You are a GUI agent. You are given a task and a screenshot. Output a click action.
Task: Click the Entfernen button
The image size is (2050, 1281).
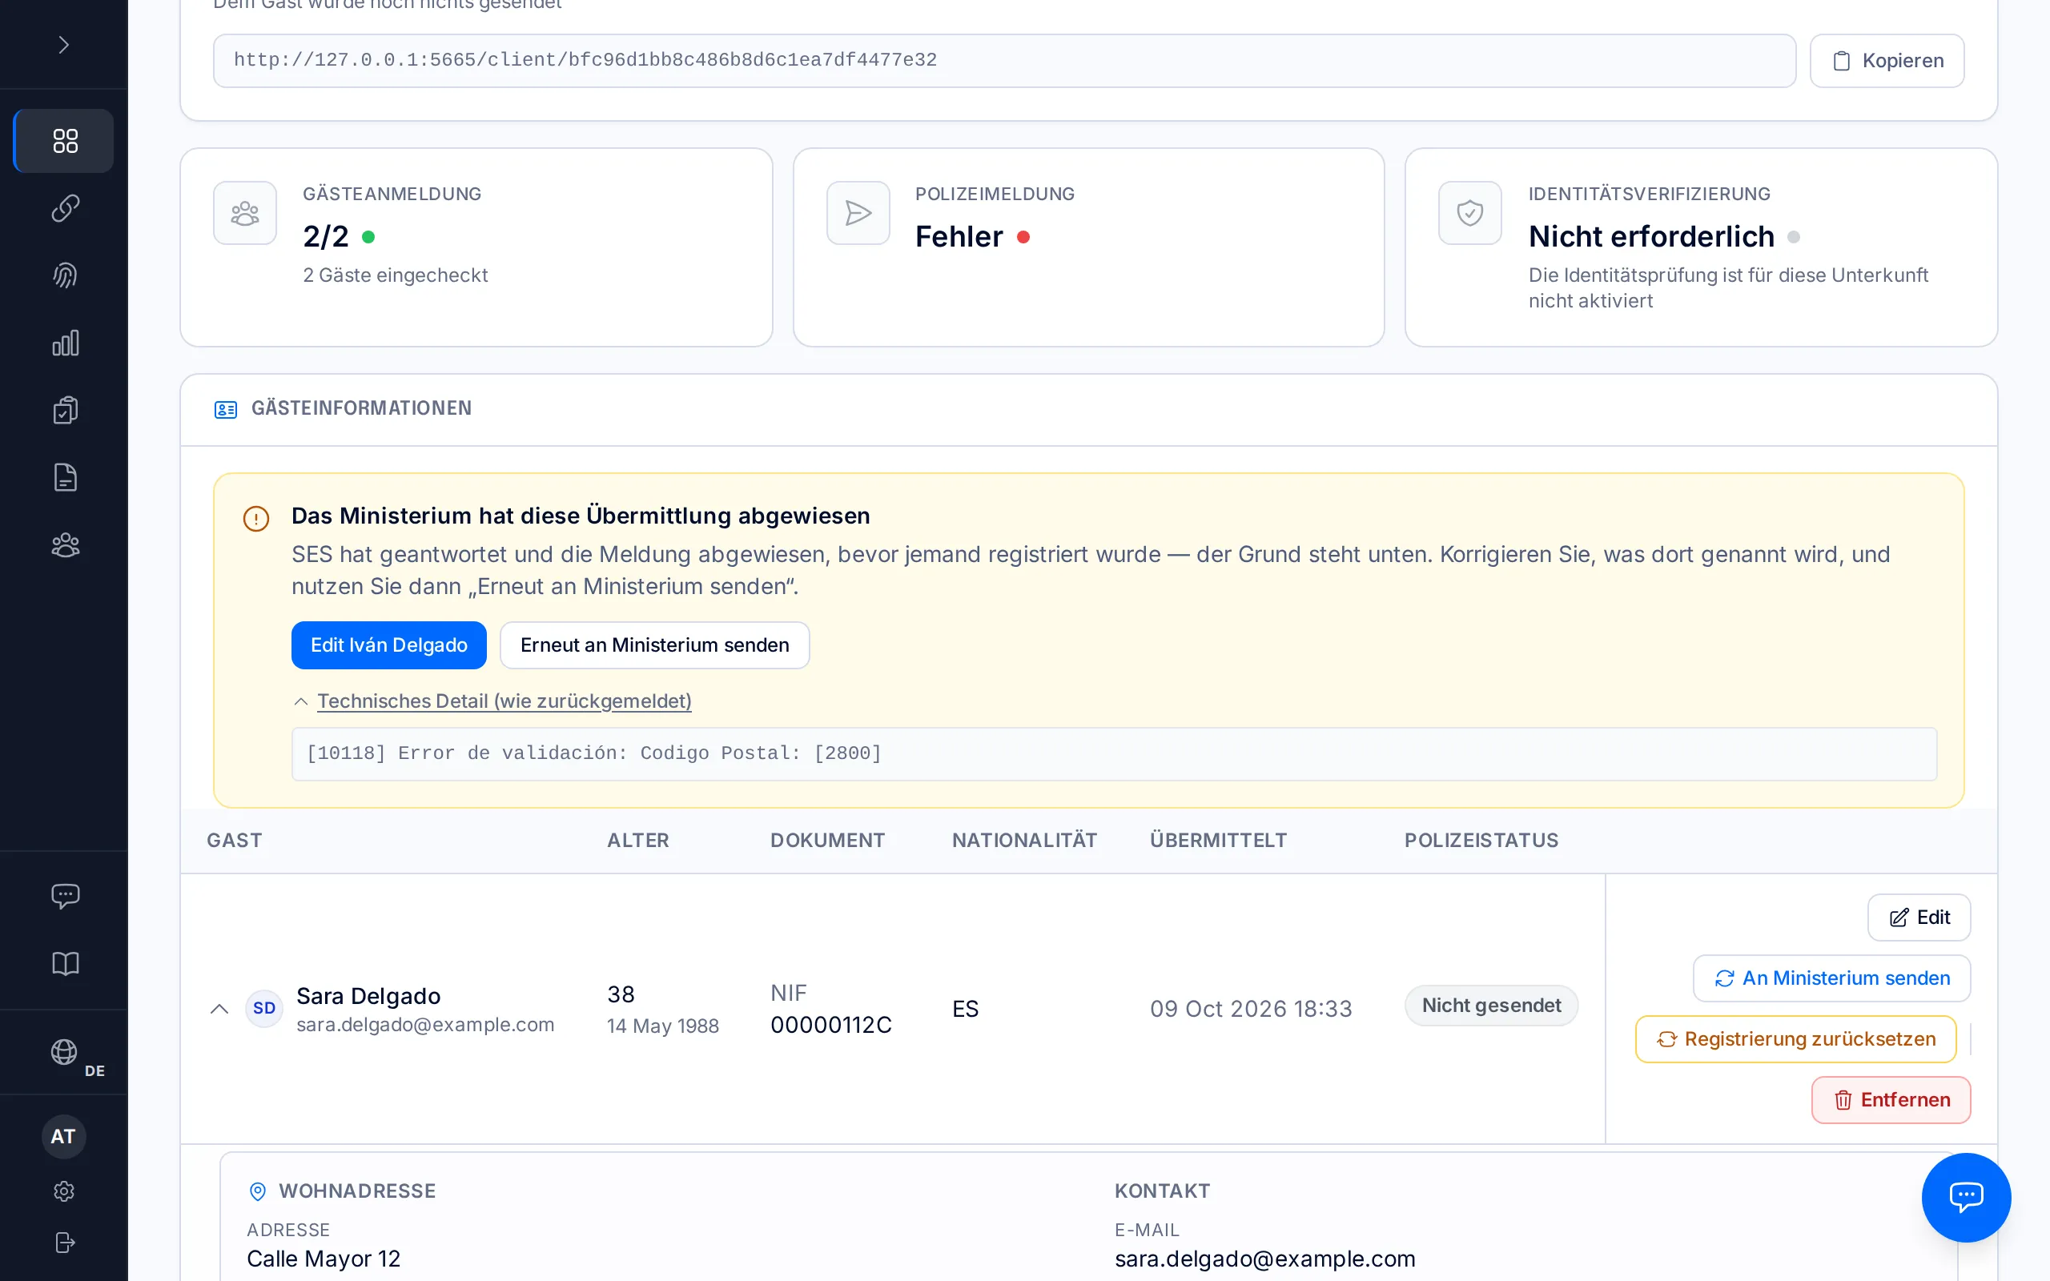click(1891, 1100)
